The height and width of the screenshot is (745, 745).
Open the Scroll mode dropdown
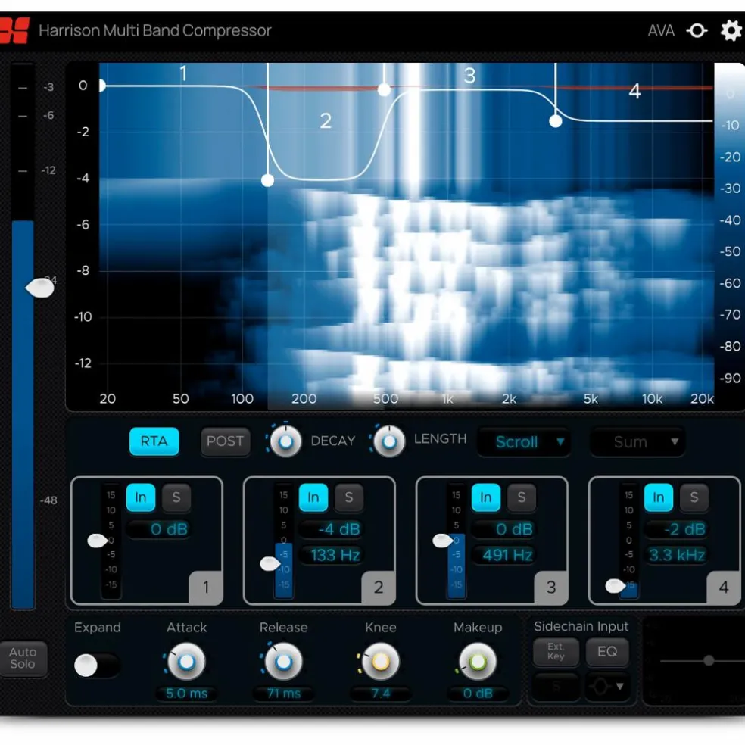(524, 442)
